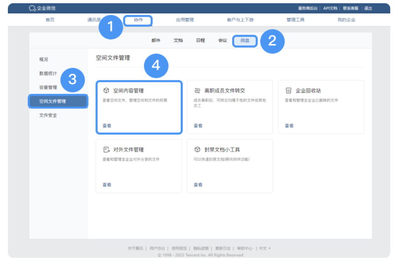Click 查看 under 企业回收站 card
393x261 pixels.
click(x=289, y=126)
